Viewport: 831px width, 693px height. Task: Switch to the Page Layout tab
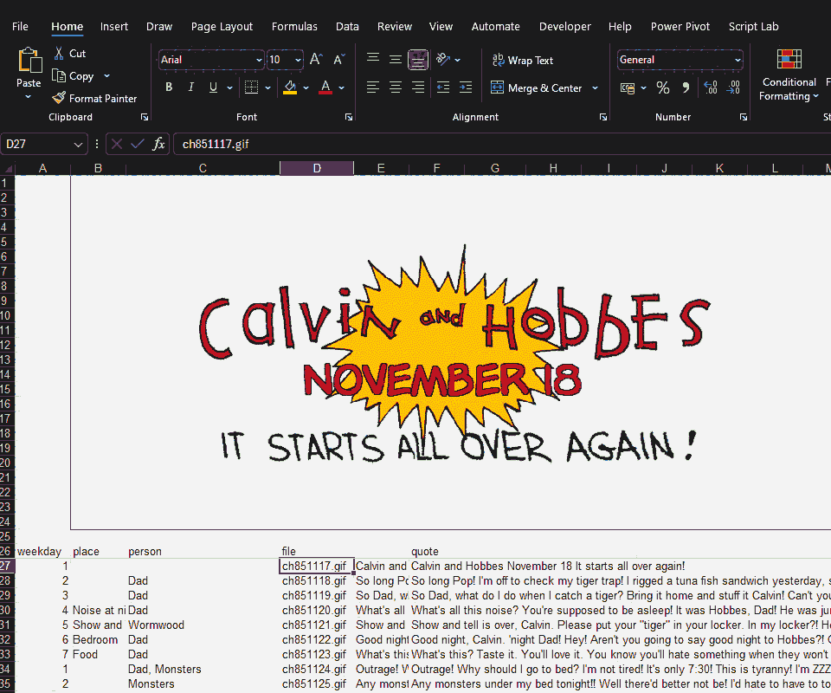222,27
